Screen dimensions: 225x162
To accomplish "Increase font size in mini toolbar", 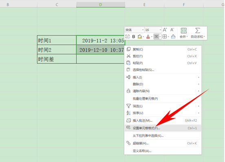I will (165, 30).
